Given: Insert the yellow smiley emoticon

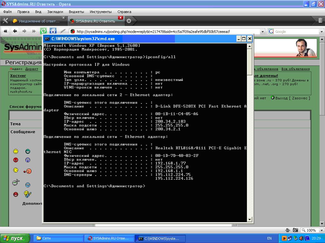Looking at the screenshot, I should (x=16, y=152).
